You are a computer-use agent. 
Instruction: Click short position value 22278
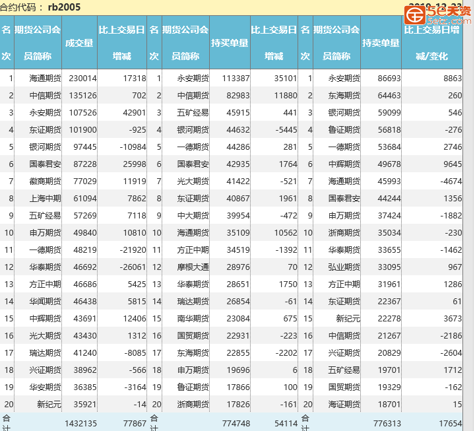coord(389,319)
